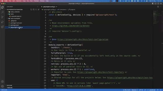This screenshot has width=163, height=91.
Task: Select playwright.config.js in Explorer
Action: 22,28
